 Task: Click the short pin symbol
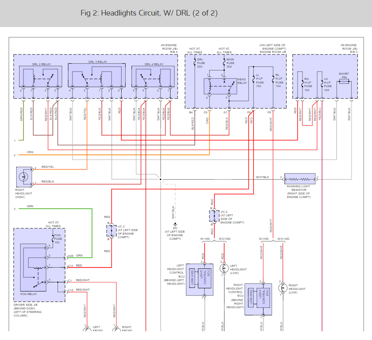coord(344,82)
